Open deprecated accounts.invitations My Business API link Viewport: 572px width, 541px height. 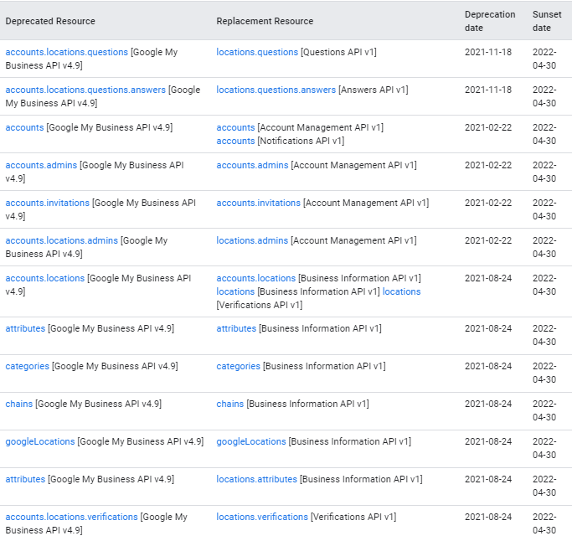pos(48,203)
